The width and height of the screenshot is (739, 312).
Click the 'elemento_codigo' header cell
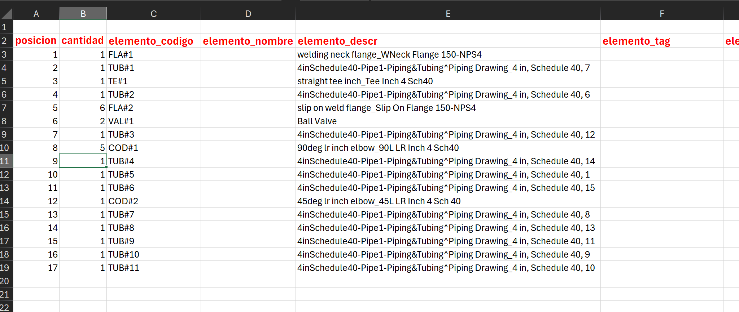click(x=153, y=41)
